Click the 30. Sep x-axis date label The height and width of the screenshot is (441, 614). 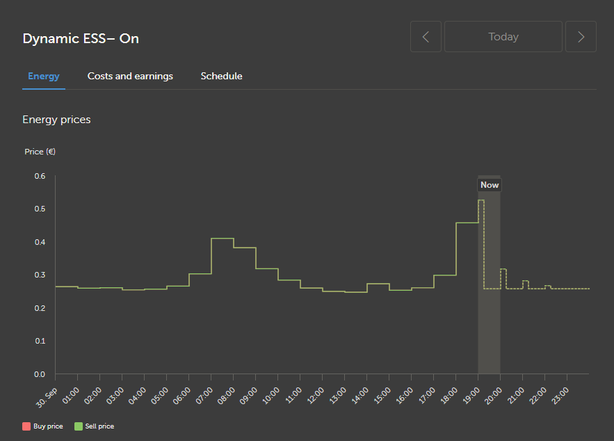(x=47, y=392)
